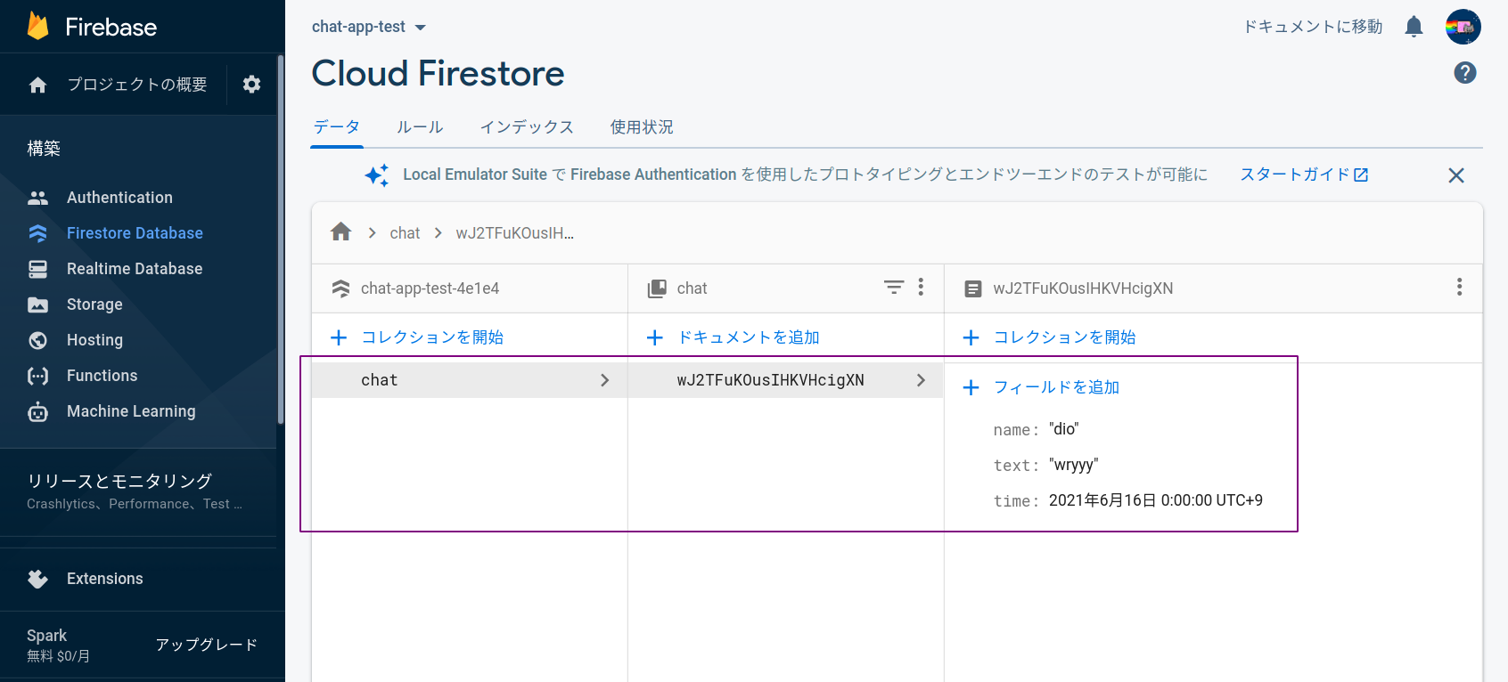Screen dimensions: 1508x682
Task: Open Machine Learning in sidebar
Action: click(x=131, y=411)
